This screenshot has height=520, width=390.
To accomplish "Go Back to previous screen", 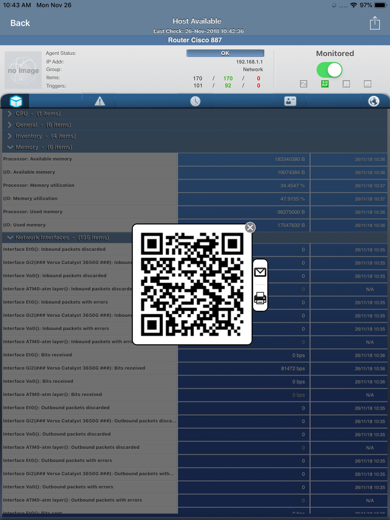I will pos(20,23).
